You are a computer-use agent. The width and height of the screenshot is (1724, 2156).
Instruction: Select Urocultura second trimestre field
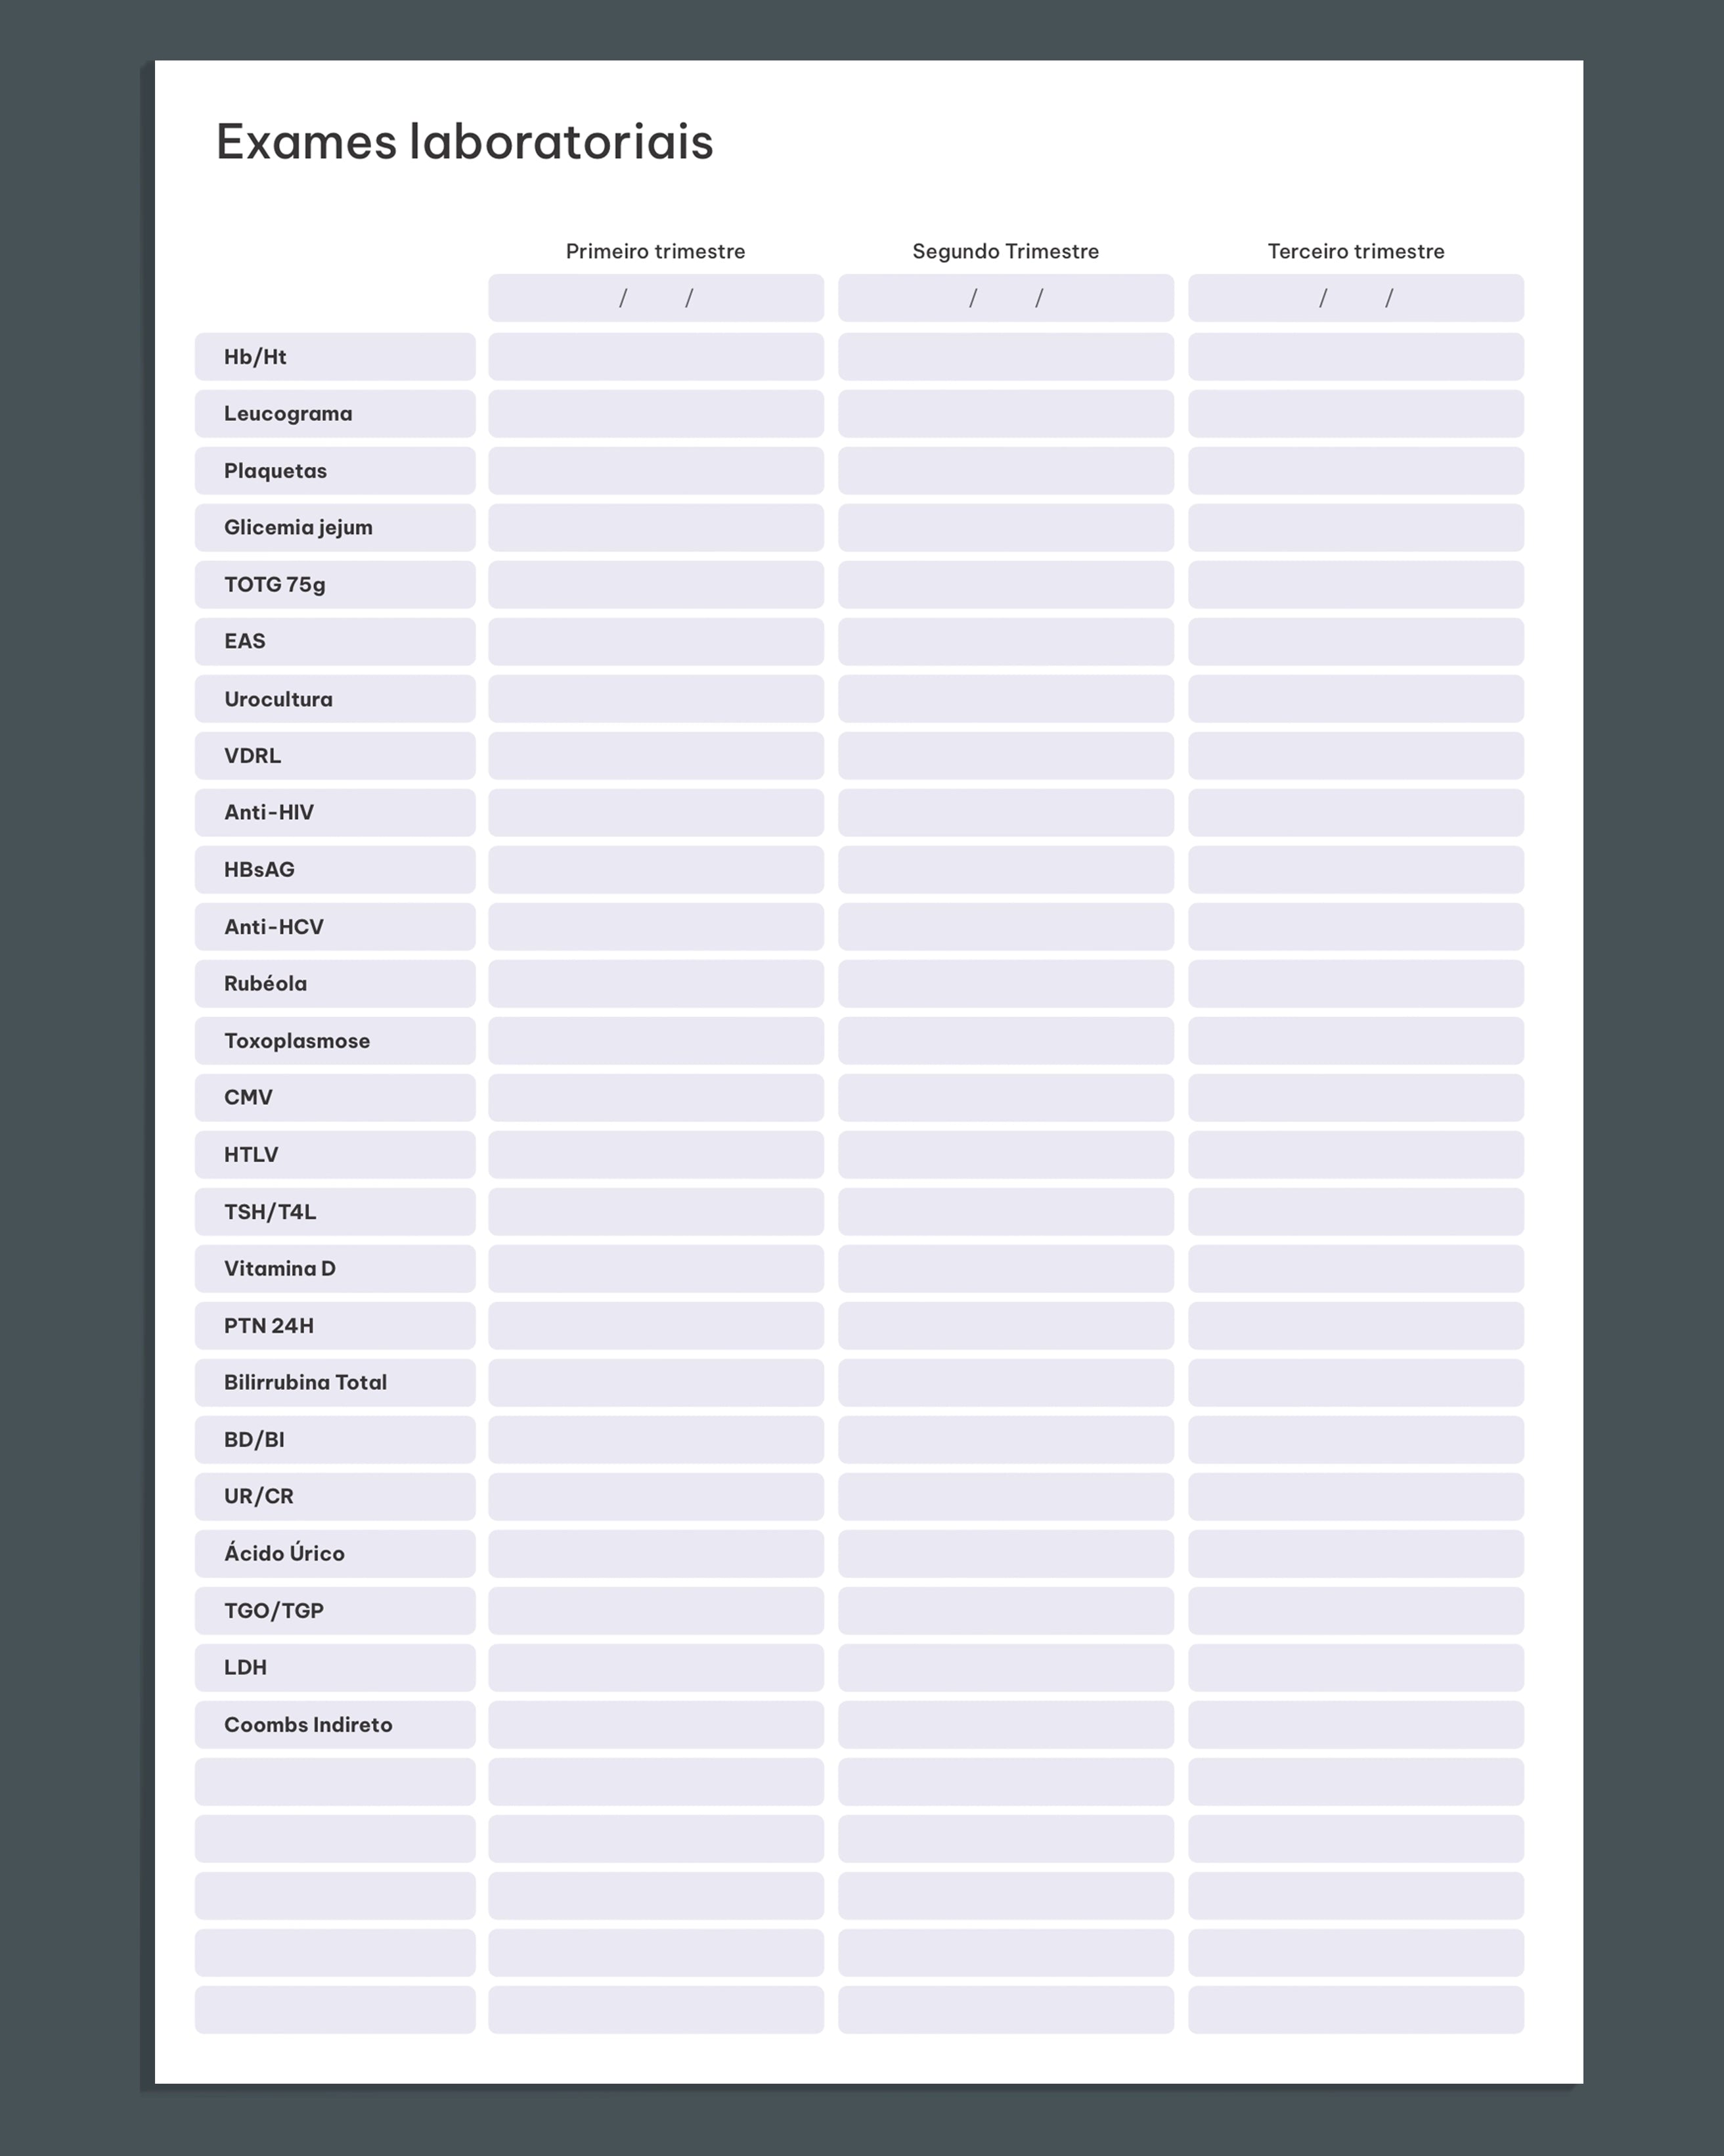point(1006,699)
